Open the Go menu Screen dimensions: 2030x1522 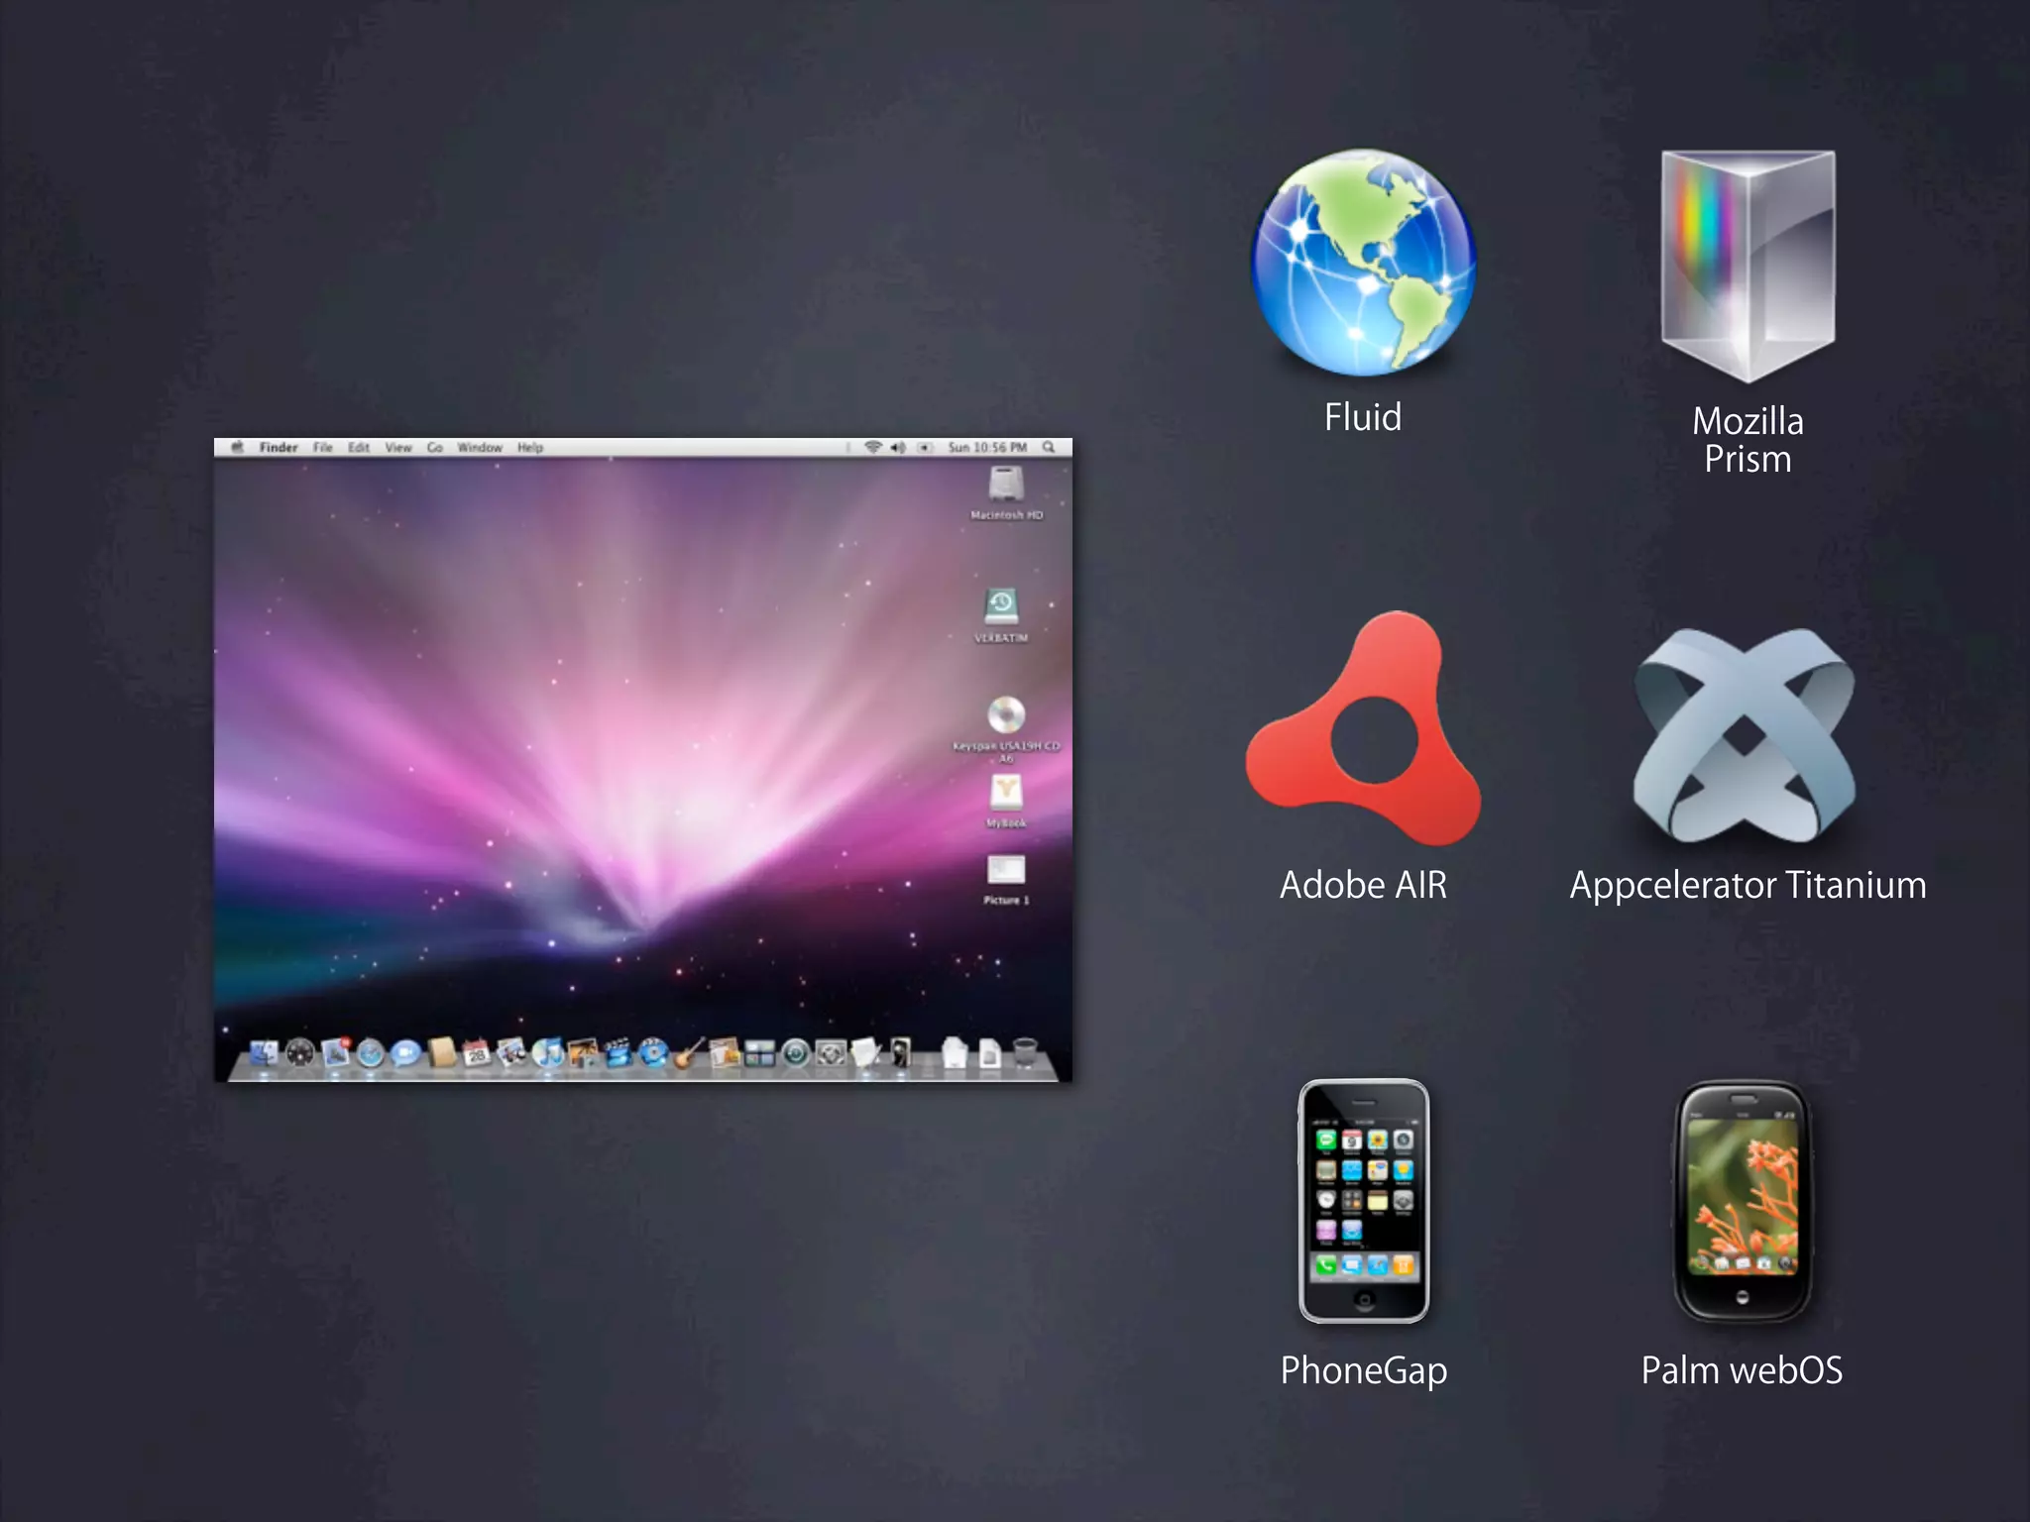pyautogui.click(x=435, y=448)
